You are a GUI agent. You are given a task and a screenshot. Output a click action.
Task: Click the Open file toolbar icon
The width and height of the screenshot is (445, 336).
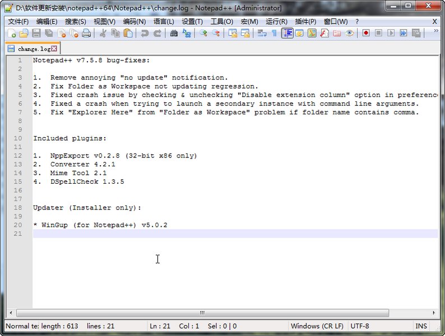[24, 33]
